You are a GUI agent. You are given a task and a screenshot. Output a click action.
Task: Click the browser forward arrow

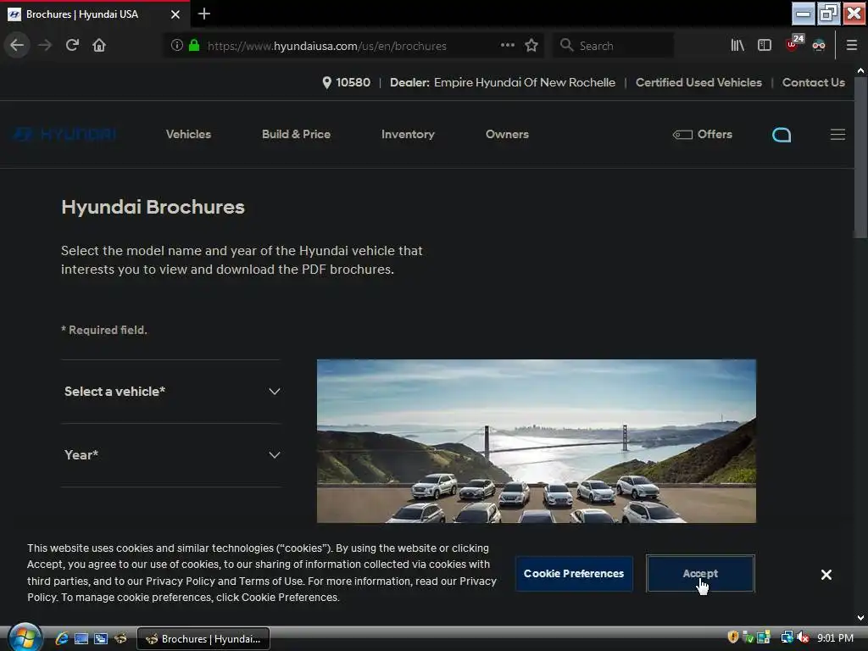coord(45,46)
